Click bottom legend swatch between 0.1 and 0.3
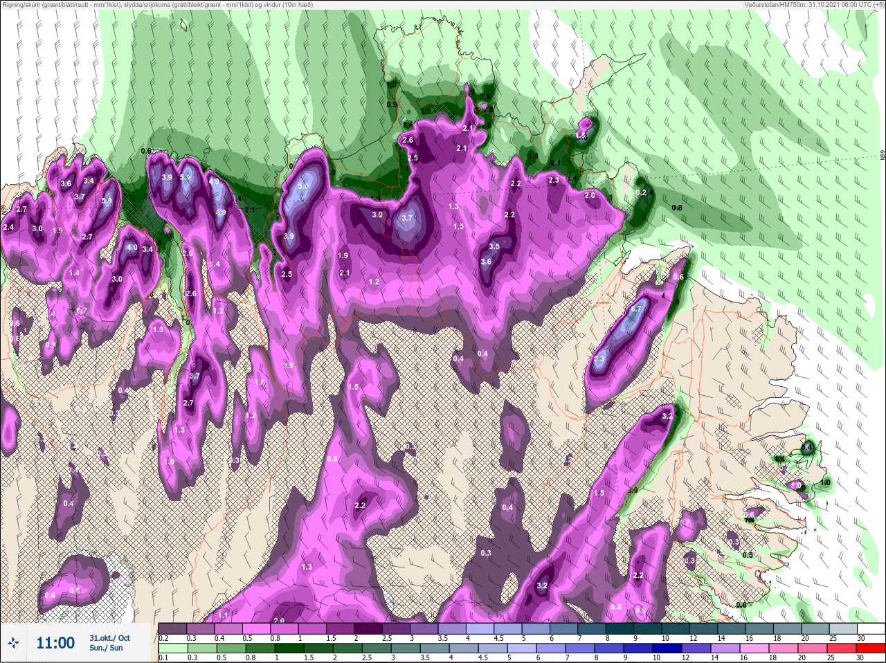 coord(172,648)
